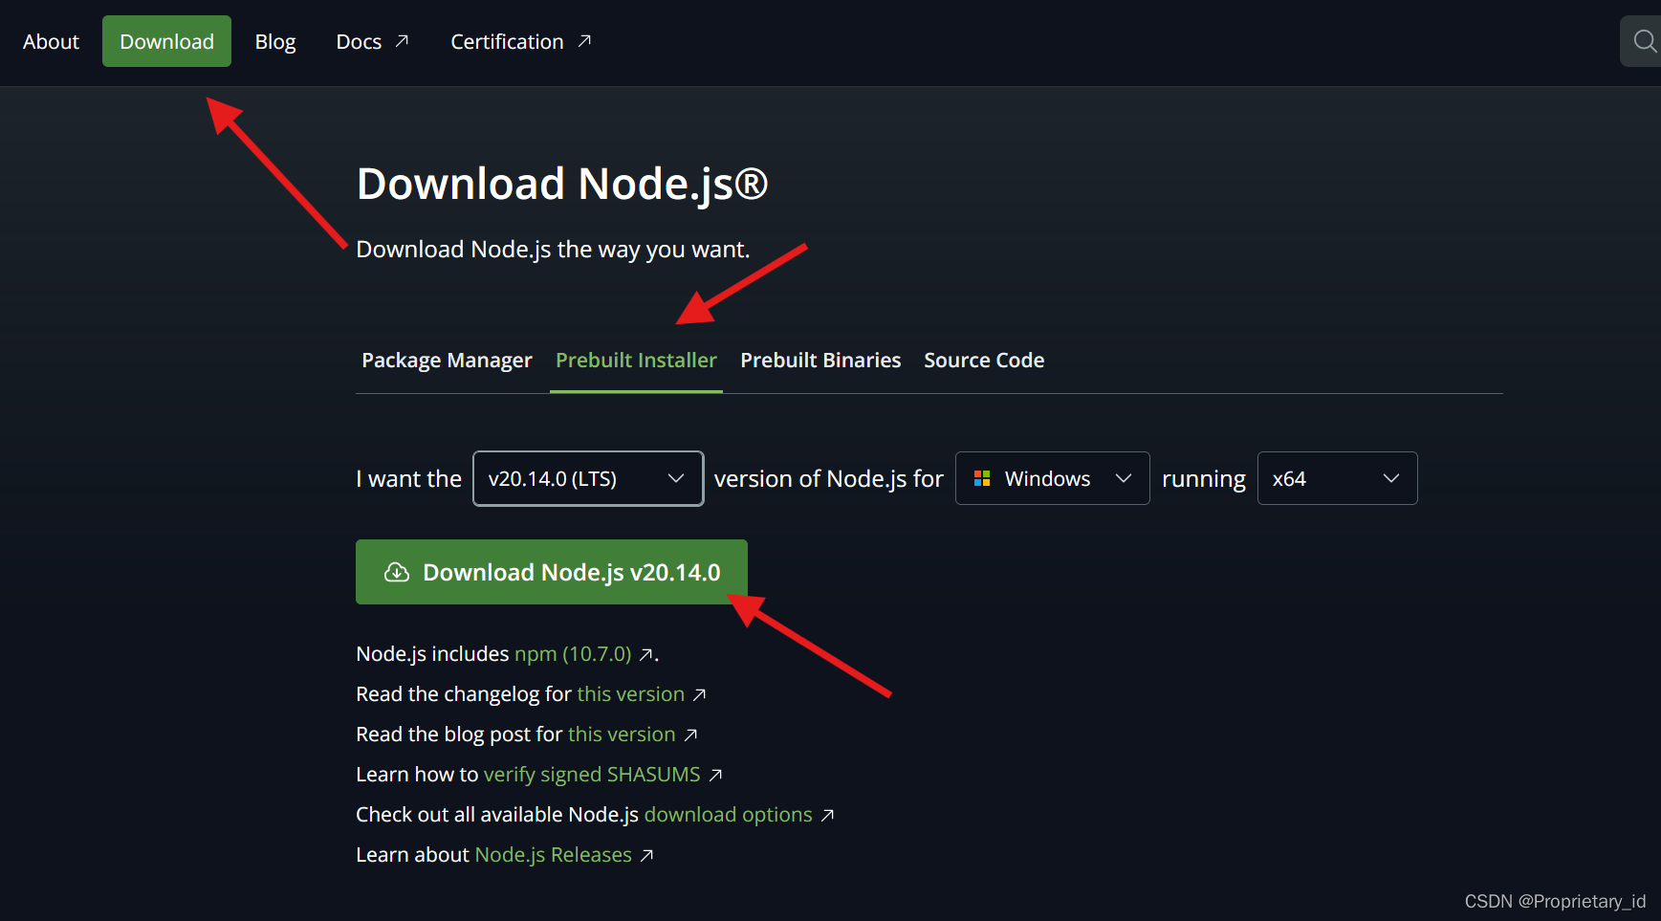Switch to Source Code tab
The height and width of the screenshot is (921, 1661).
(984, 361)
